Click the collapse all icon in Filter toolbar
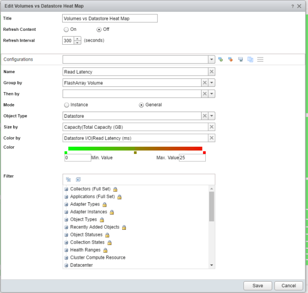The height and width of the screenshot is (293, 308). [x=78, y=180]
